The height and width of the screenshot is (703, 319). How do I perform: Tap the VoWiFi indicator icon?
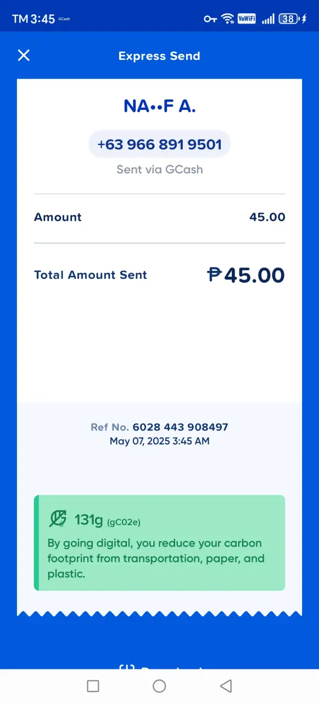point(247,19)
